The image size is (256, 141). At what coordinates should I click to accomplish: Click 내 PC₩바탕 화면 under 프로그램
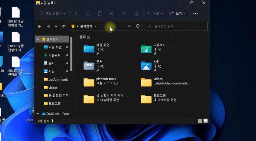165,100
